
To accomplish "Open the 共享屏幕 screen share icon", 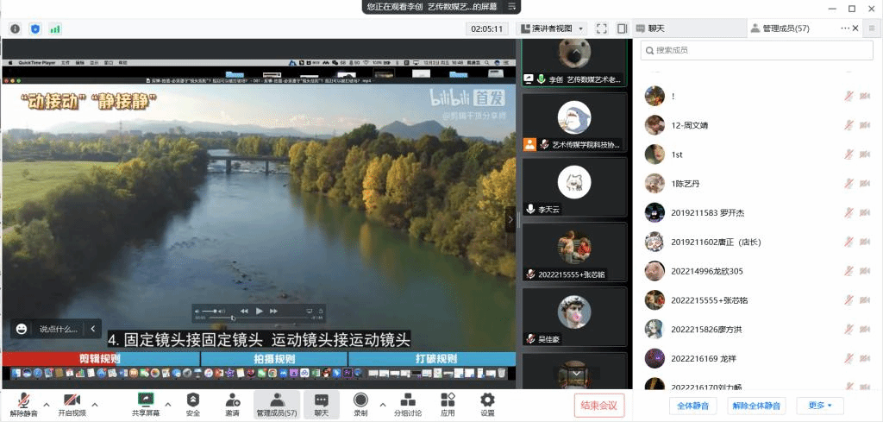I will (x=146, y=400).
